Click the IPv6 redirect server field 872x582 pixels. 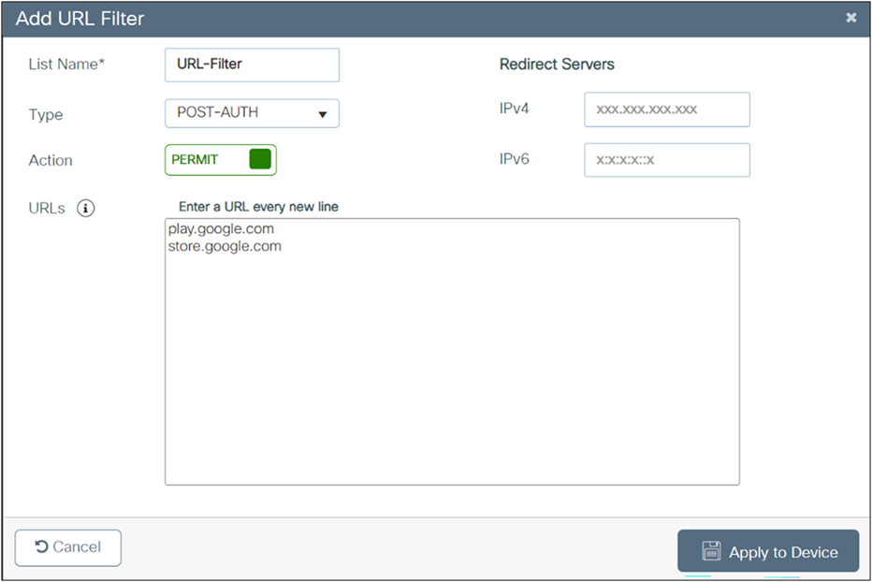[x=667, y=160]
